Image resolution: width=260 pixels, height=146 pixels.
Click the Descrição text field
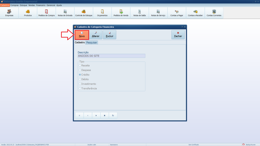pos(111,56)
